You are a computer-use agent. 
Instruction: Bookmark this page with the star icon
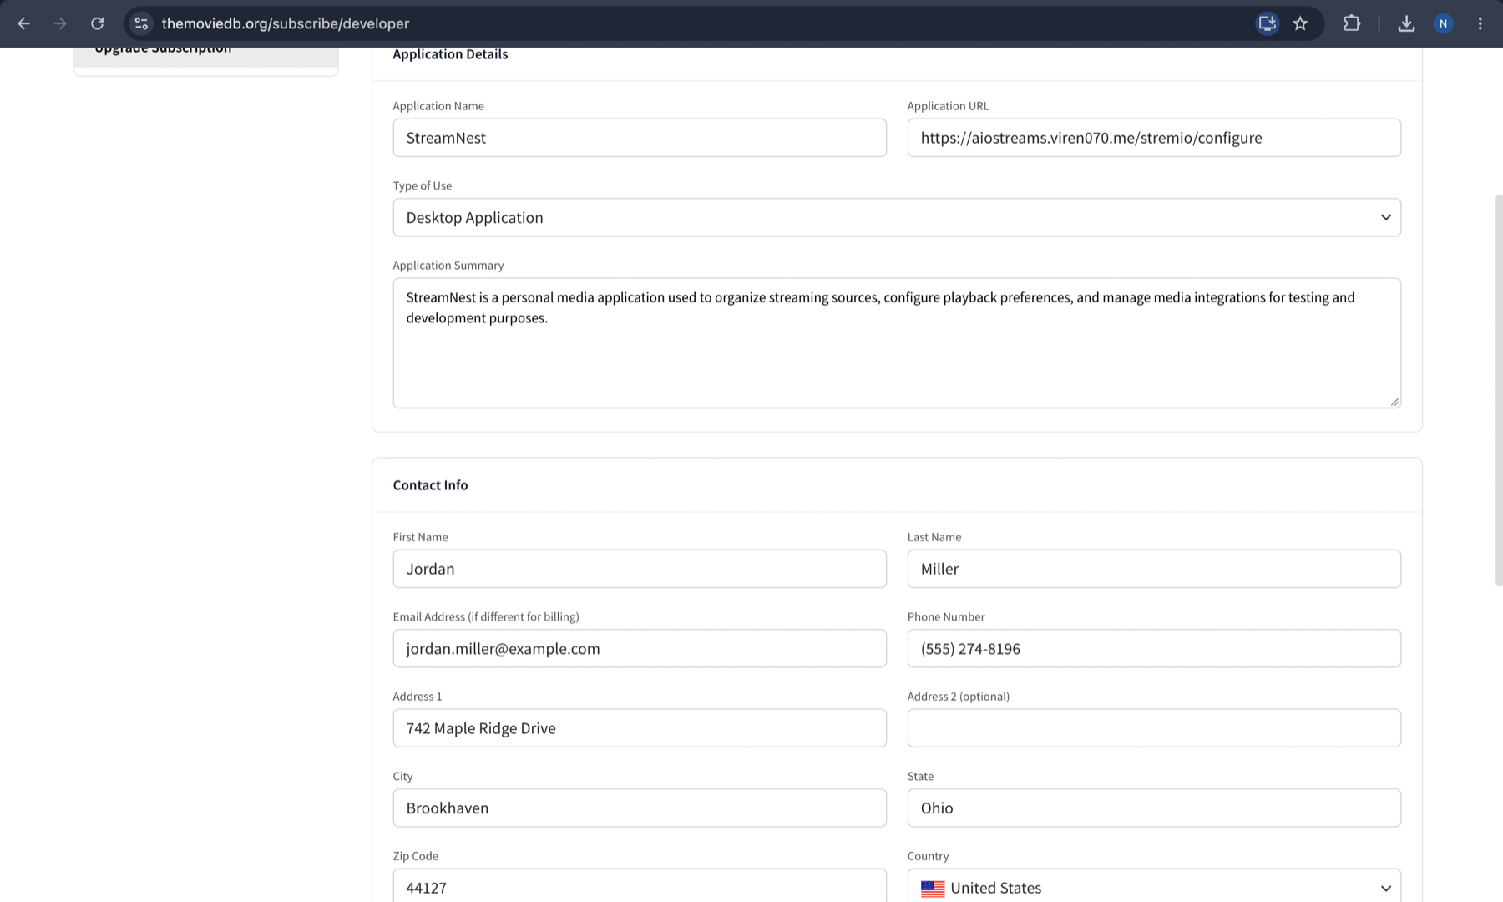1300,23
